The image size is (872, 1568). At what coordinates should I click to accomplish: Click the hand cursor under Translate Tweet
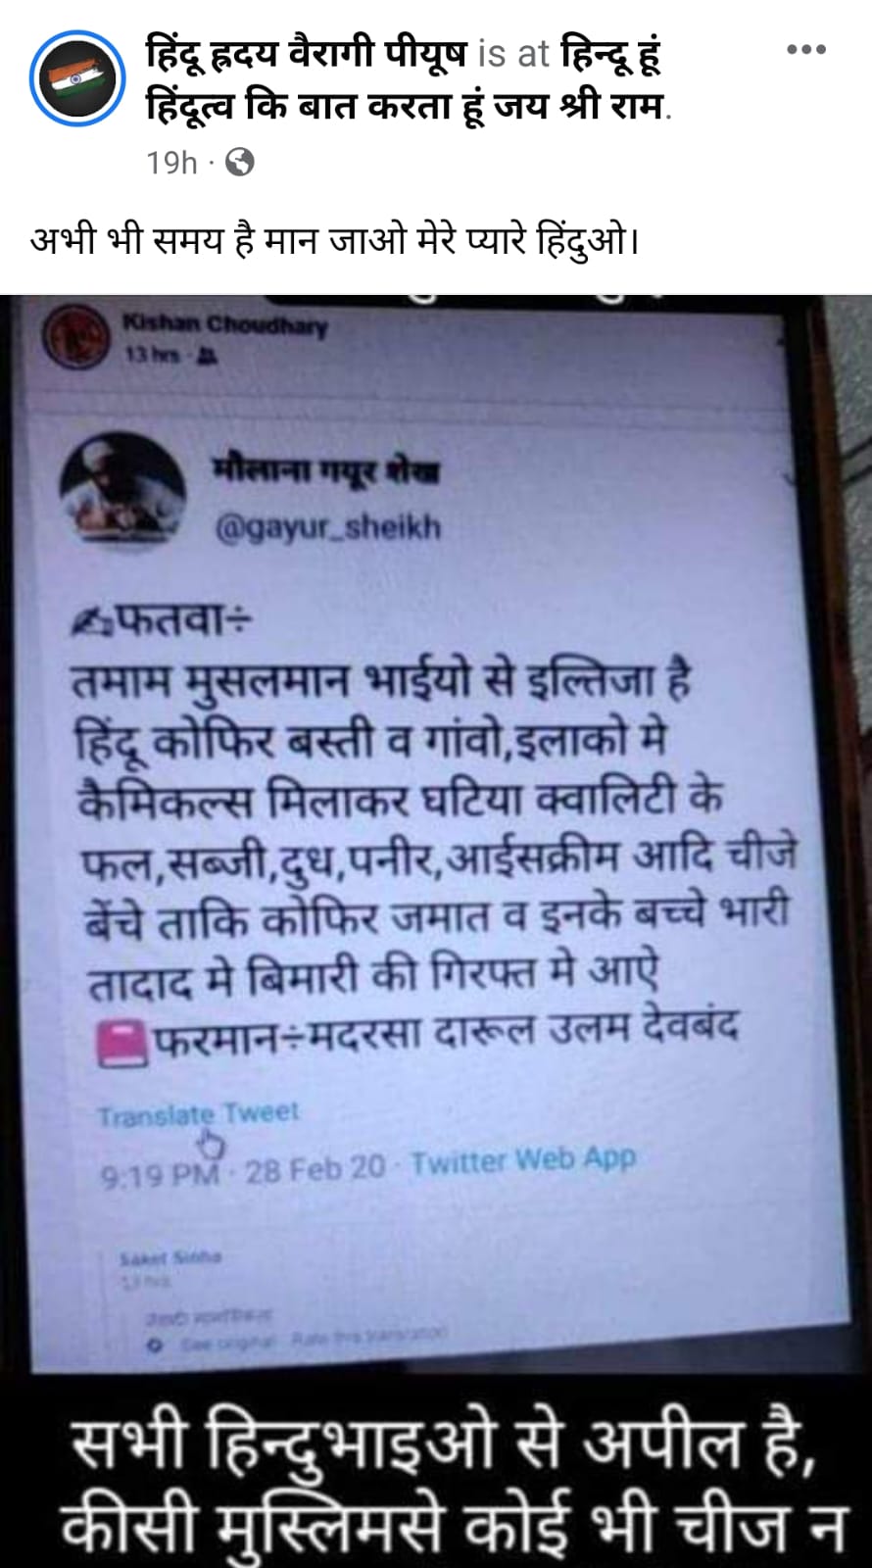211,1144
